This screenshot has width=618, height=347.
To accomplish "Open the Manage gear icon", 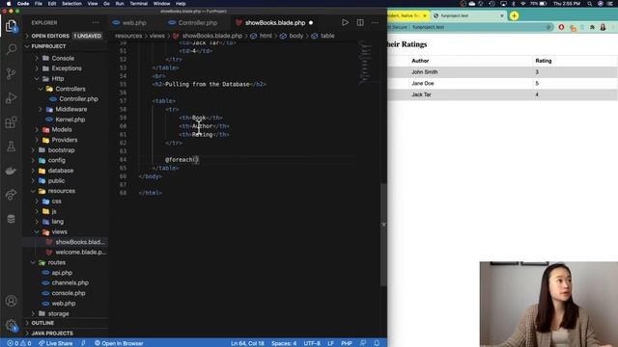I will pyautogui.click(x=11, y=325).
